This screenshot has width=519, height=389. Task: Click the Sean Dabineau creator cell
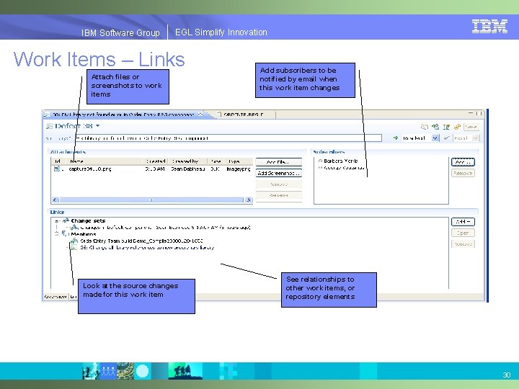point(187,169)
